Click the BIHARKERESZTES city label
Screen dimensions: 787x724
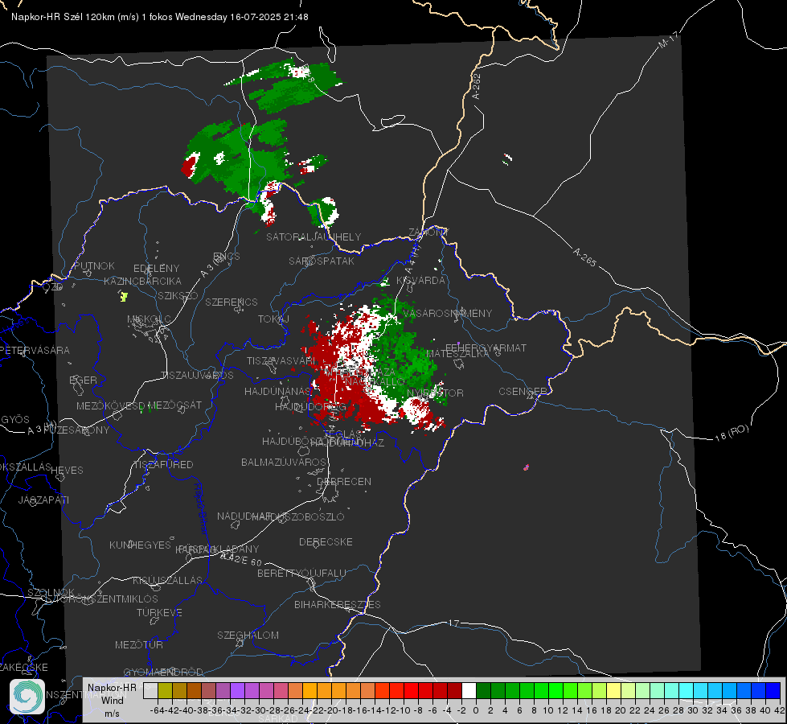338,604
